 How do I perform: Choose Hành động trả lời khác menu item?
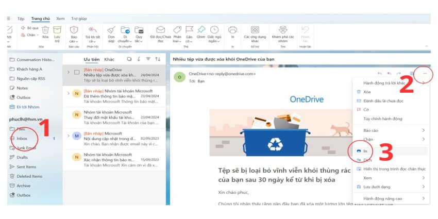click(x=391, y=83)
